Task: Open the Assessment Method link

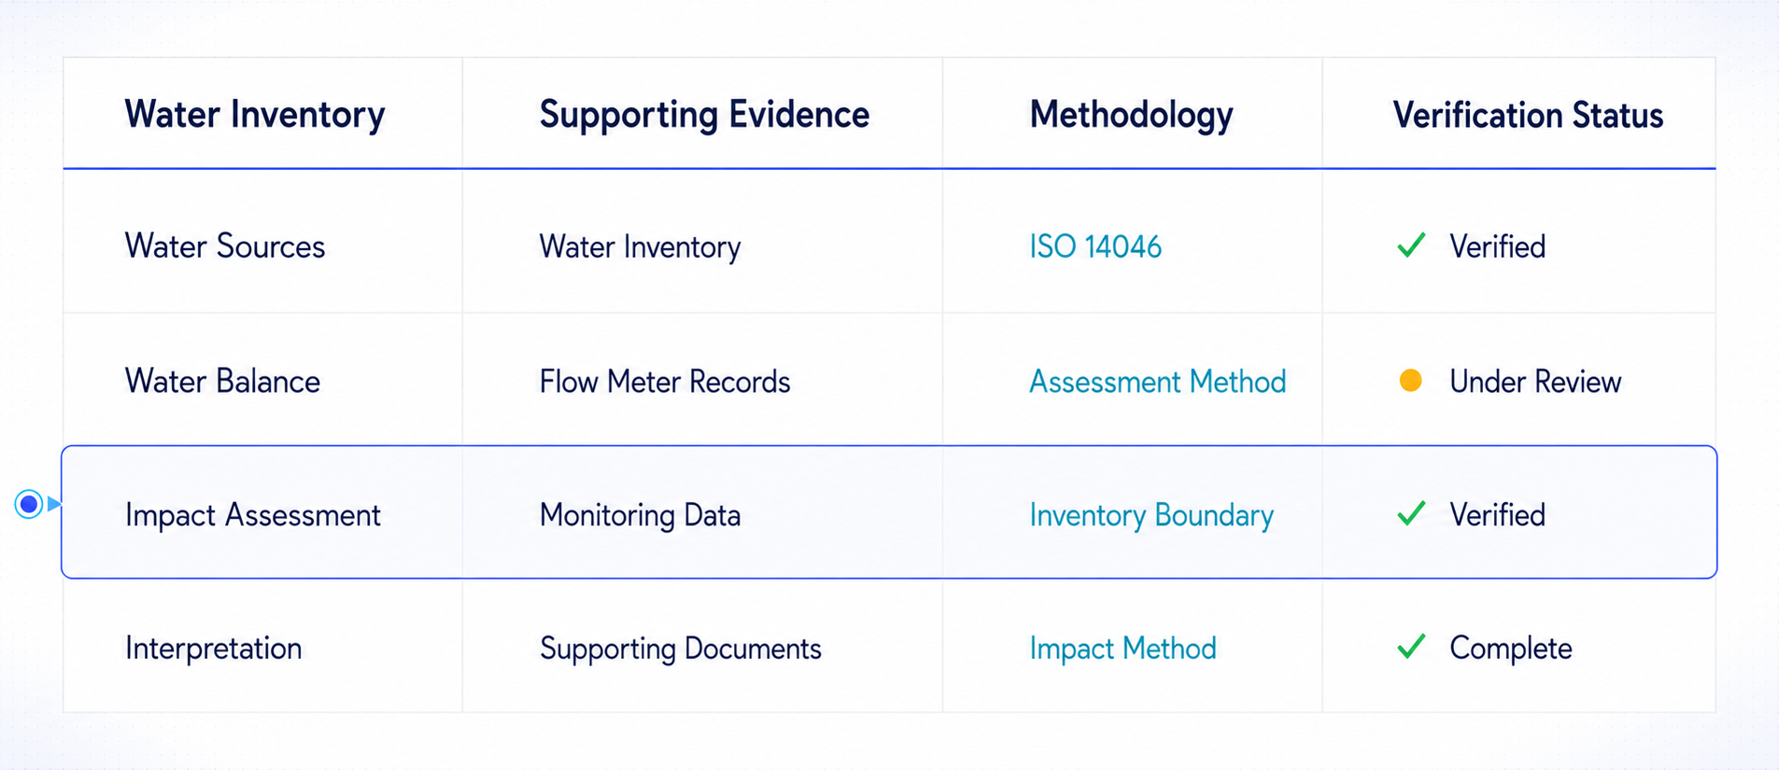Action: click(1157, 382)
